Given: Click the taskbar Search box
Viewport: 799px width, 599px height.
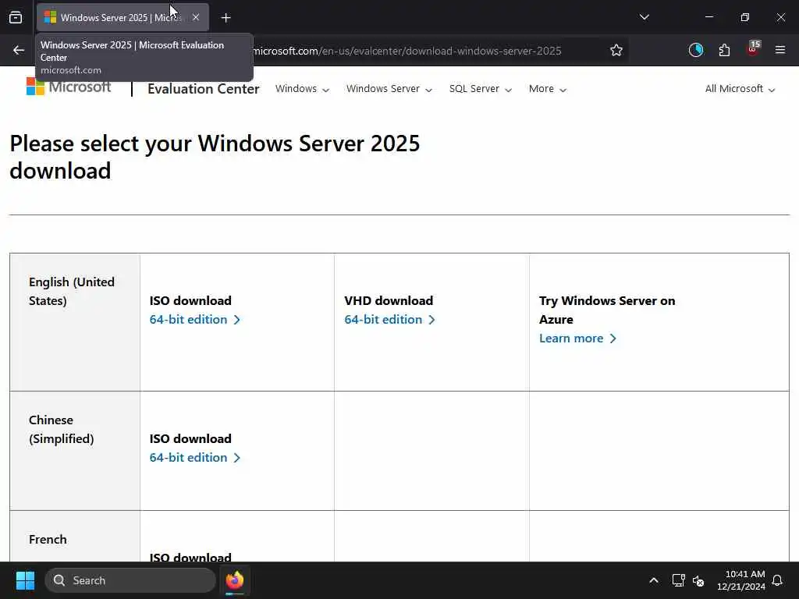Looking at the screenshot, I should tap(130, 580).
